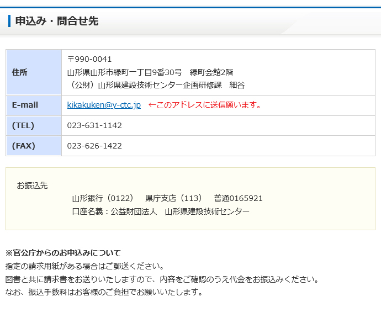The height and width of the screenshot is (323, 381).
Task: Click heading ※官公庁からのお申込みについて
Action: [63, 253]
